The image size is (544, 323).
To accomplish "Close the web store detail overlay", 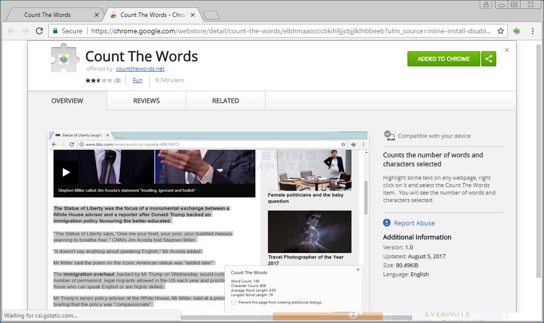I will (507, 50).
